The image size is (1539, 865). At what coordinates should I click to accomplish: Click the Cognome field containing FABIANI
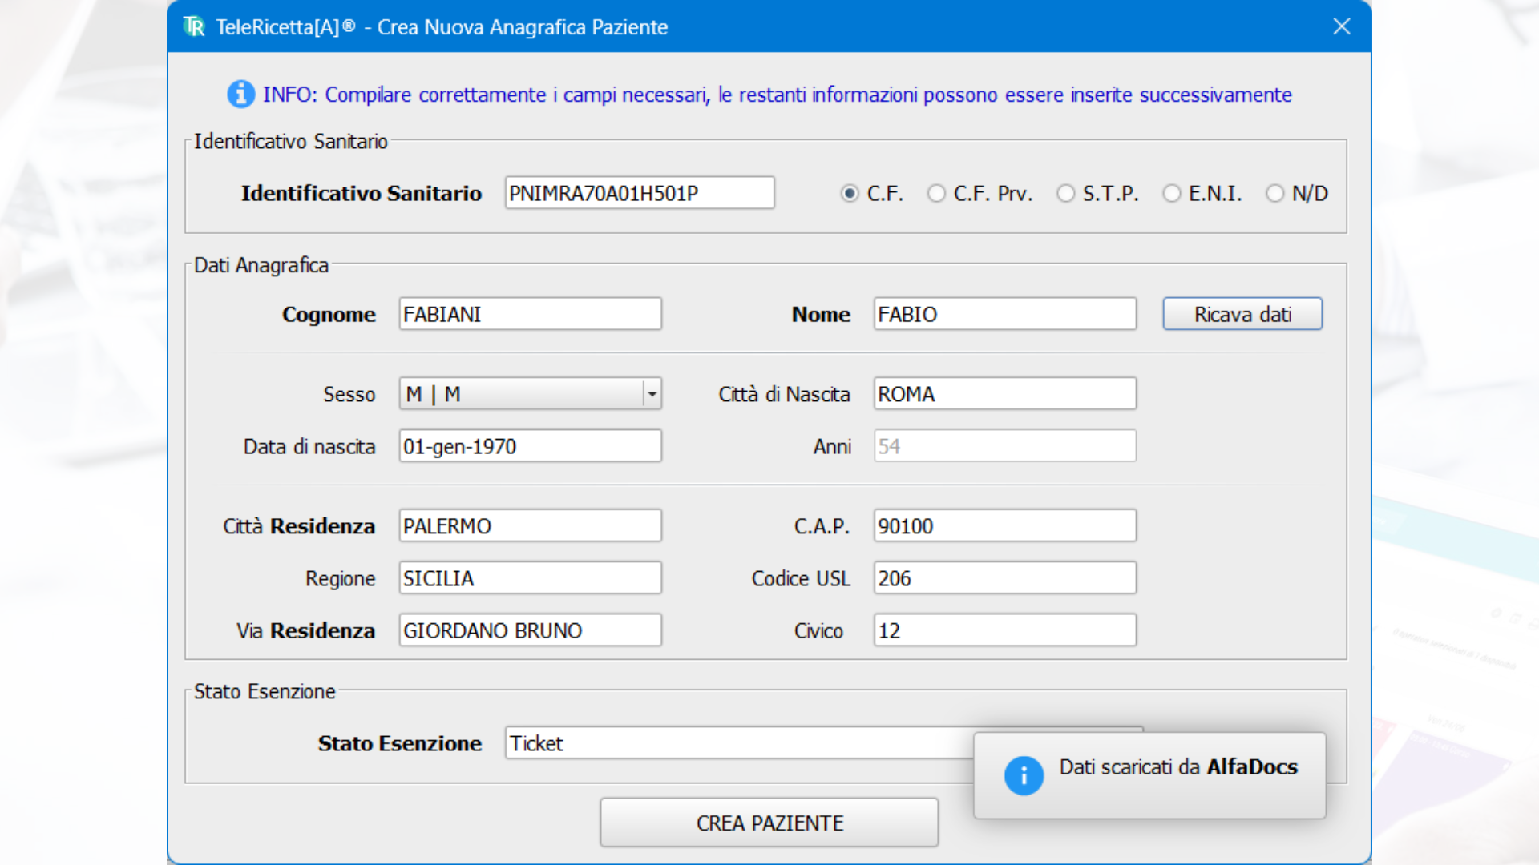coord(531,314)
